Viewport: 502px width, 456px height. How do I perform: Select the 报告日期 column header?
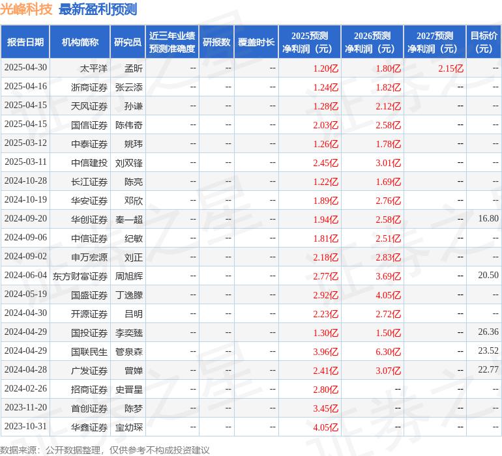click(25, 42)
